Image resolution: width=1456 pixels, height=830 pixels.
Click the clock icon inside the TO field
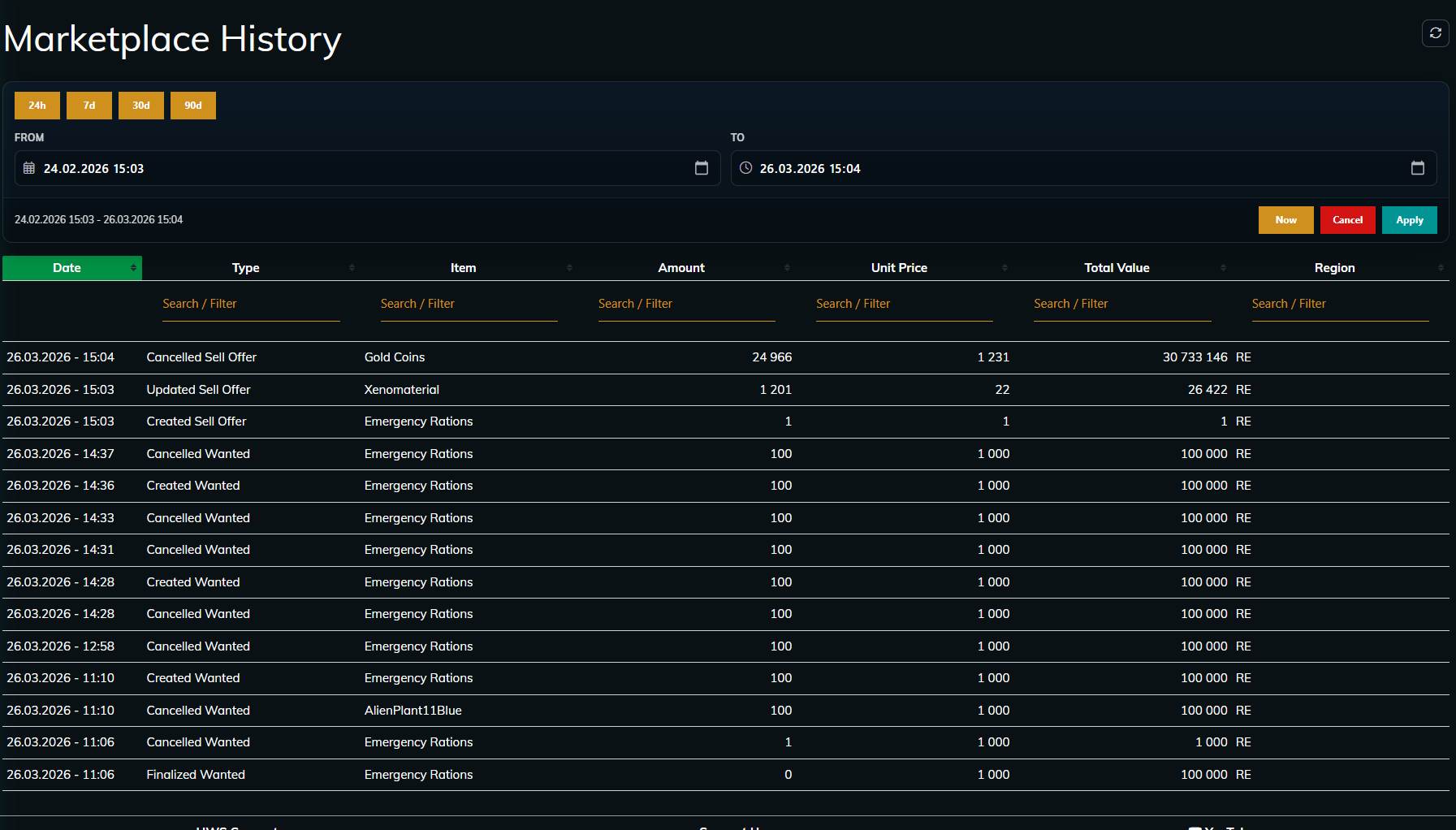746,168
